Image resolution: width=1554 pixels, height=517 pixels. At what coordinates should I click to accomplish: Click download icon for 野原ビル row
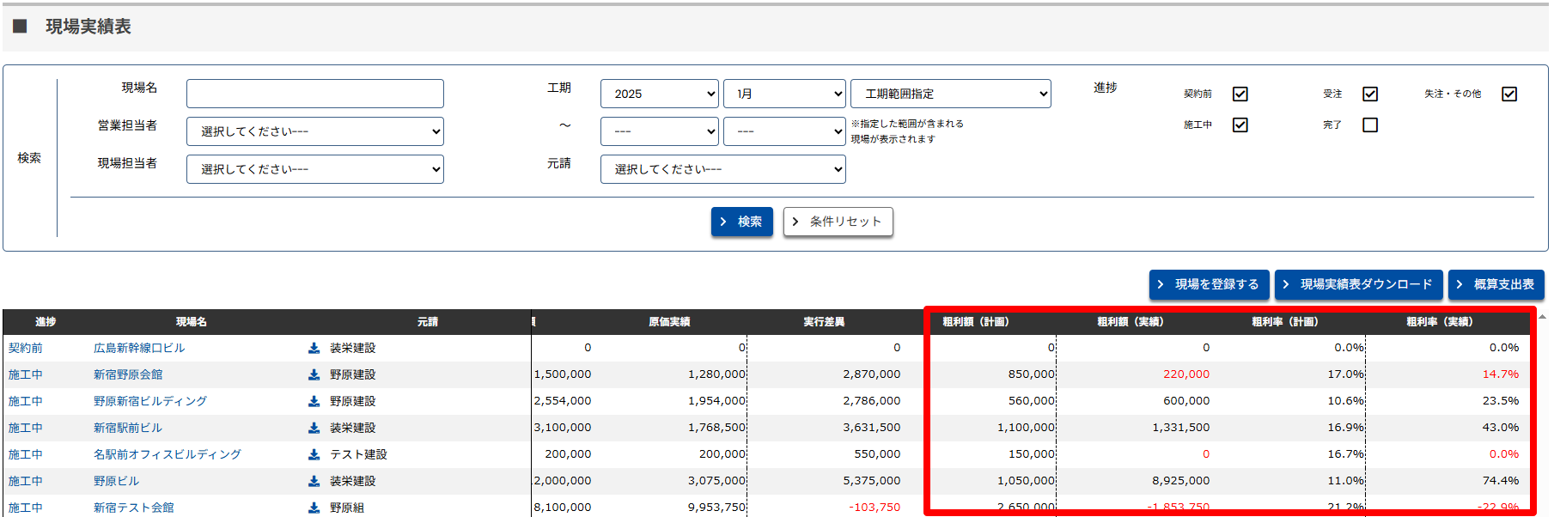point(314,481)
